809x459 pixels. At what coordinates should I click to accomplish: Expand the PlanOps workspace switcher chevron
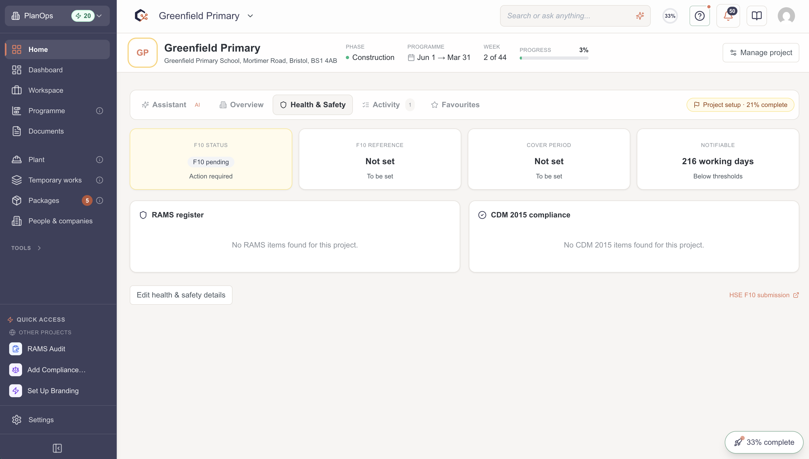pyautogui.click(x=99, y=16)
